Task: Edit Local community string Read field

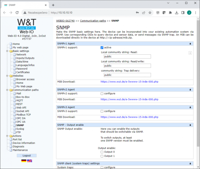Action: 127,57
